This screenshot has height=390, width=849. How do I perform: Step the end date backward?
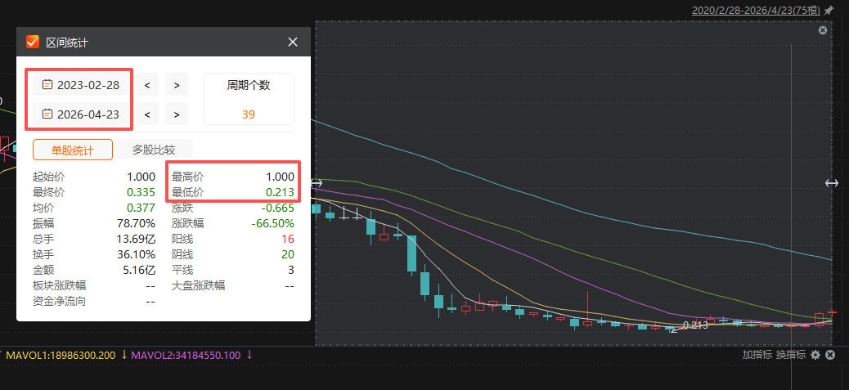click(147, 114)
